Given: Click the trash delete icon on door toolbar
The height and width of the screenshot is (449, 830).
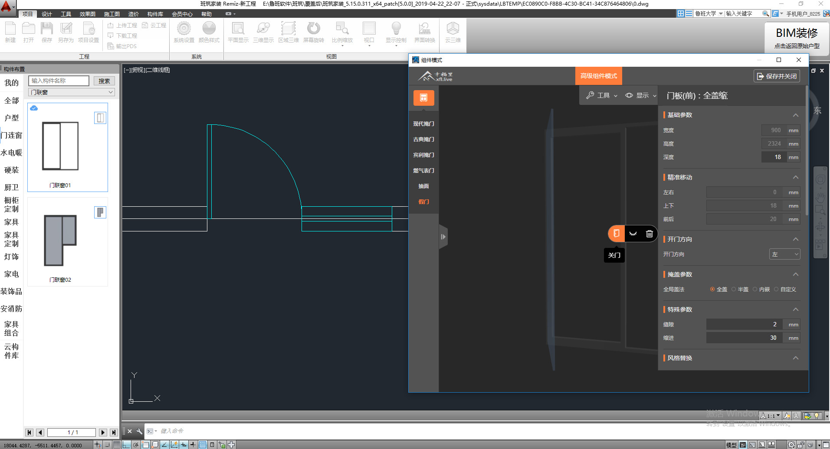Looking at the screenshot, I should 650,234.
